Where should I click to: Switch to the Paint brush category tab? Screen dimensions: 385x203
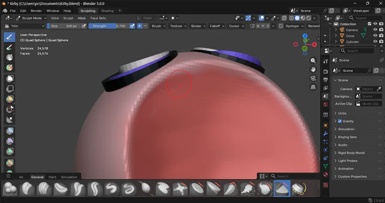coord(52,177)
